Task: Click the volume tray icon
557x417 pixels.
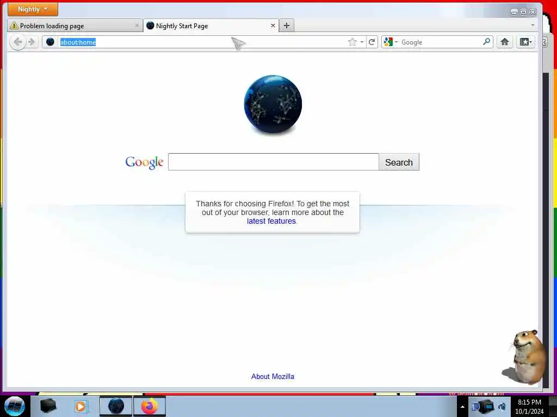Action: (x=502, y=407)
